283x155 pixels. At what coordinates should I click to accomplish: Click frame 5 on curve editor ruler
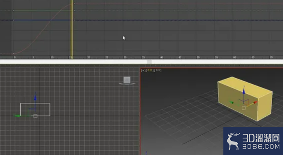33,57
